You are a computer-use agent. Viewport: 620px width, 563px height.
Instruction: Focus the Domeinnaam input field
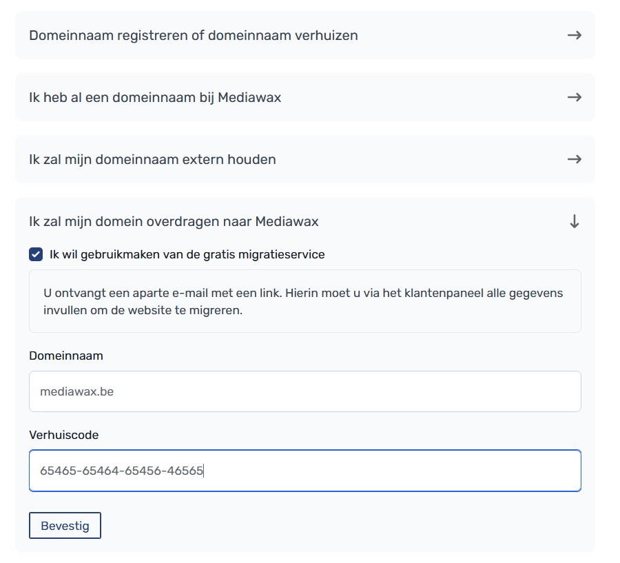pyautogui.click(x=305, y=391)
